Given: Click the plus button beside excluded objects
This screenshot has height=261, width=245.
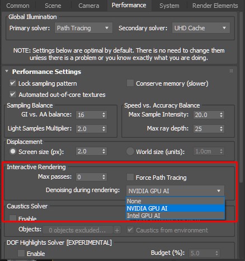Looking at the screenshot, I should [x=117, y=230].
